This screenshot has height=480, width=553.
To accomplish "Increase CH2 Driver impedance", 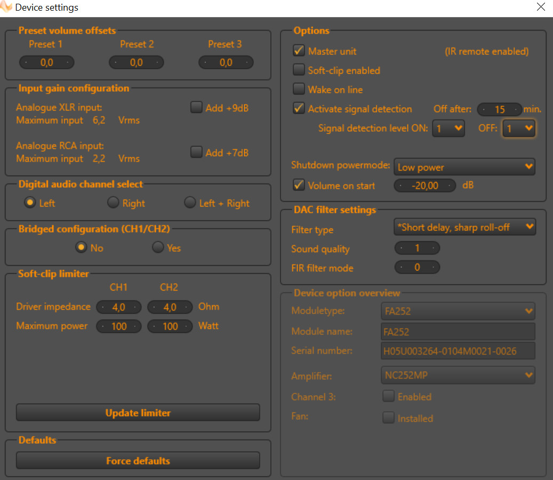I will [186, 307].
